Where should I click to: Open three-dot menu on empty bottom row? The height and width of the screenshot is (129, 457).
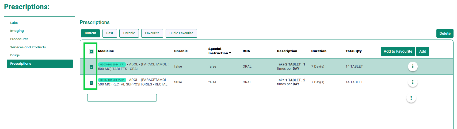[x=411, y=98]
